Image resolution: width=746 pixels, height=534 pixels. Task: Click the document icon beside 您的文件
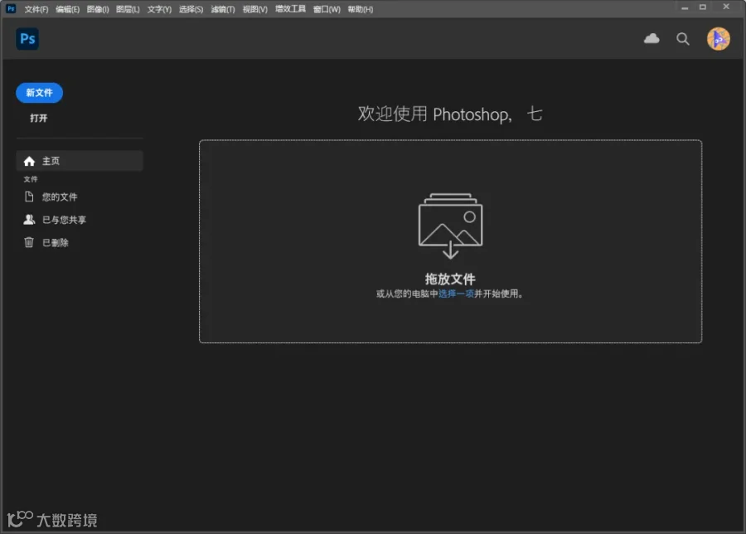click(x=29, y=197)
